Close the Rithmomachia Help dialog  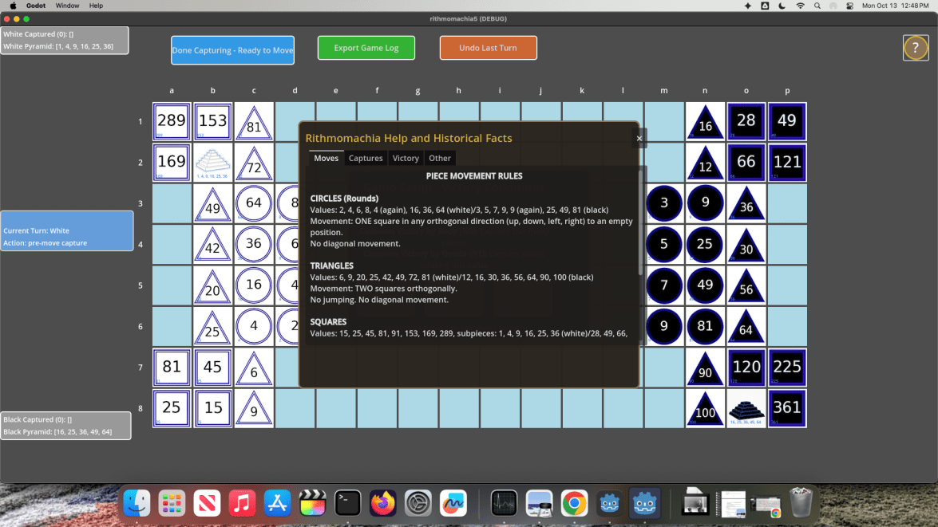[639, 138]
